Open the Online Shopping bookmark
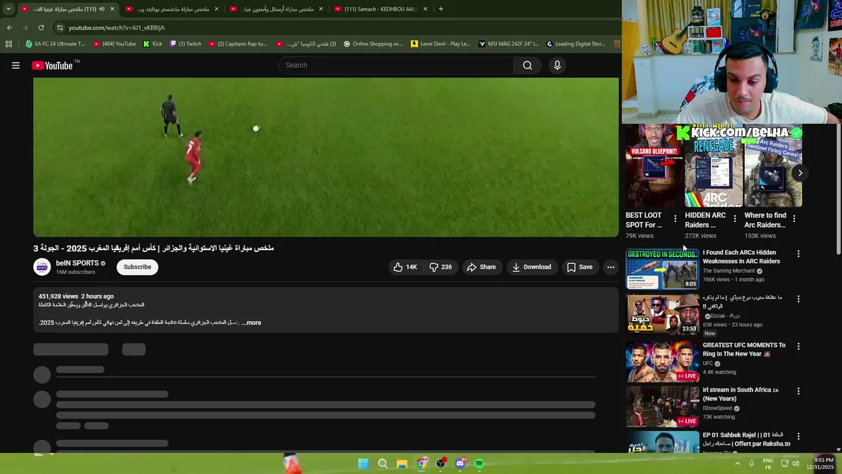 tap(373, 44)
